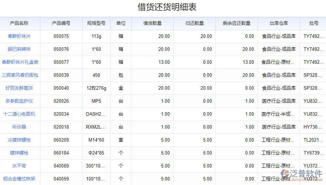Sort by the 产品编号 column header

[x=61, y=23]
